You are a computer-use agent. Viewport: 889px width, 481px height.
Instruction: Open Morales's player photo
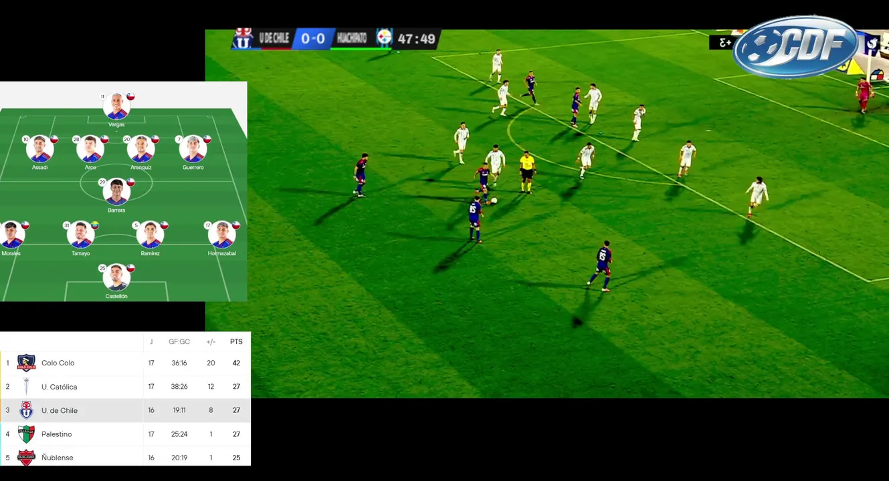point(11,235)
